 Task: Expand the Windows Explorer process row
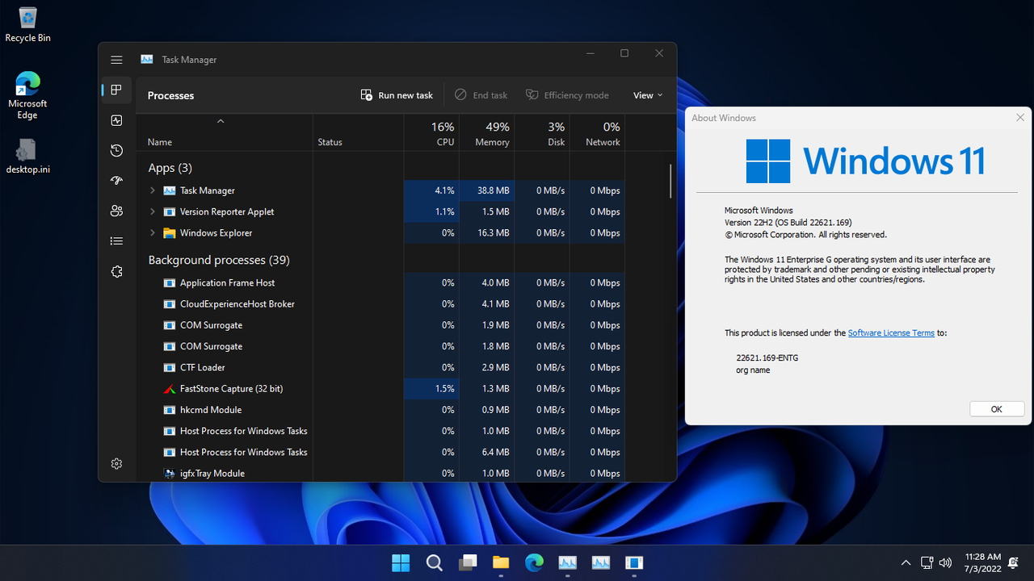pyautogui.click(x=153, y=232)
